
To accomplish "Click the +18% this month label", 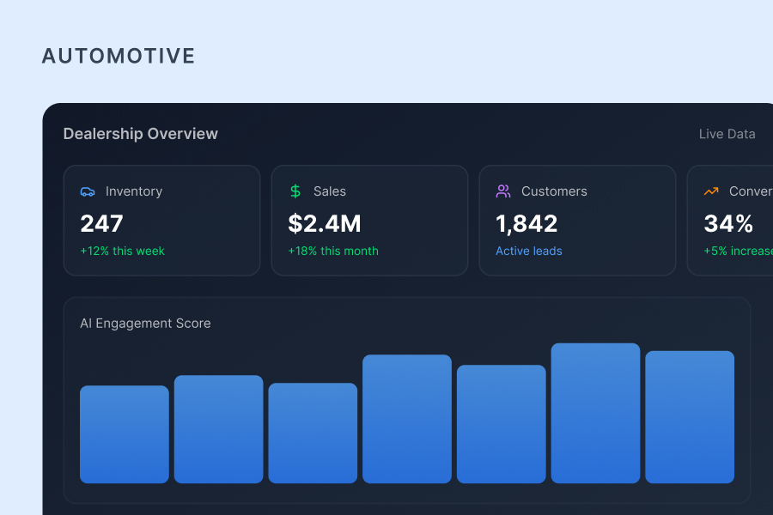I will [x=333, y=251].
